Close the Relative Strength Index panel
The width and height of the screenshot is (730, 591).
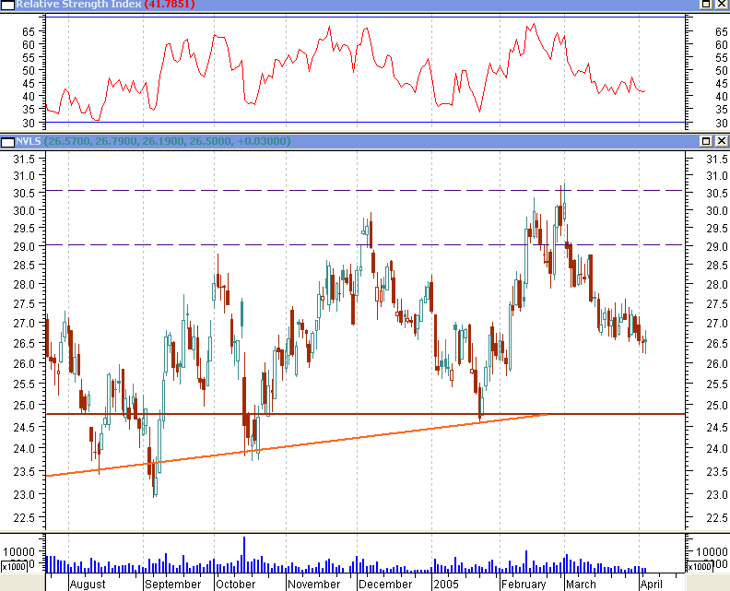tap(722, 5)
